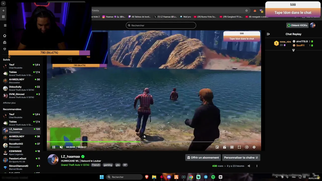This screenshot has height=181, width=322.
Task: Select the gta tag
Action: (117, 165)
